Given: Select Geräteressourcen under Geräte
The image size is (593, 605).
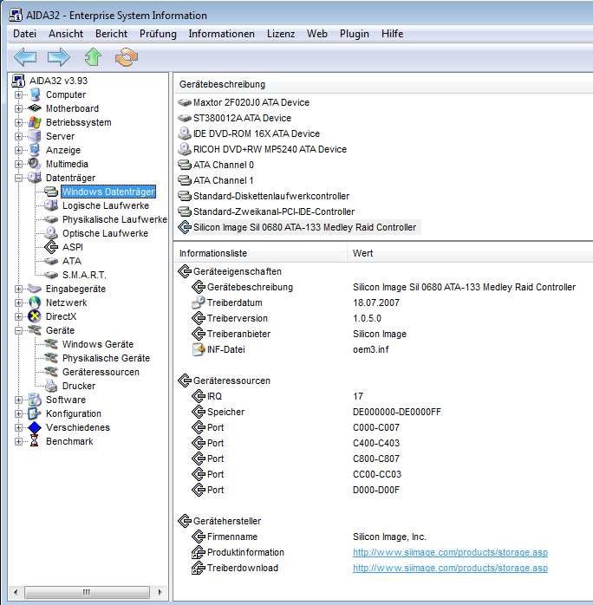Looking at the screenshot, I should (101, 372).
